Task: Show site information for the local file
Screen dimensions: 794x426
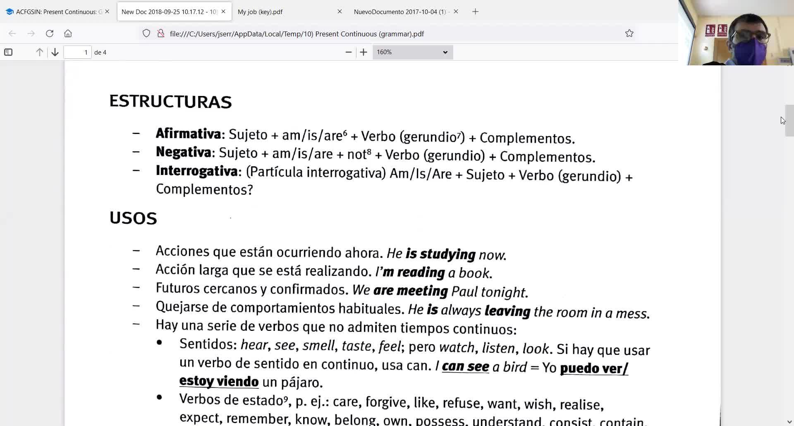Action: point(161,34)
